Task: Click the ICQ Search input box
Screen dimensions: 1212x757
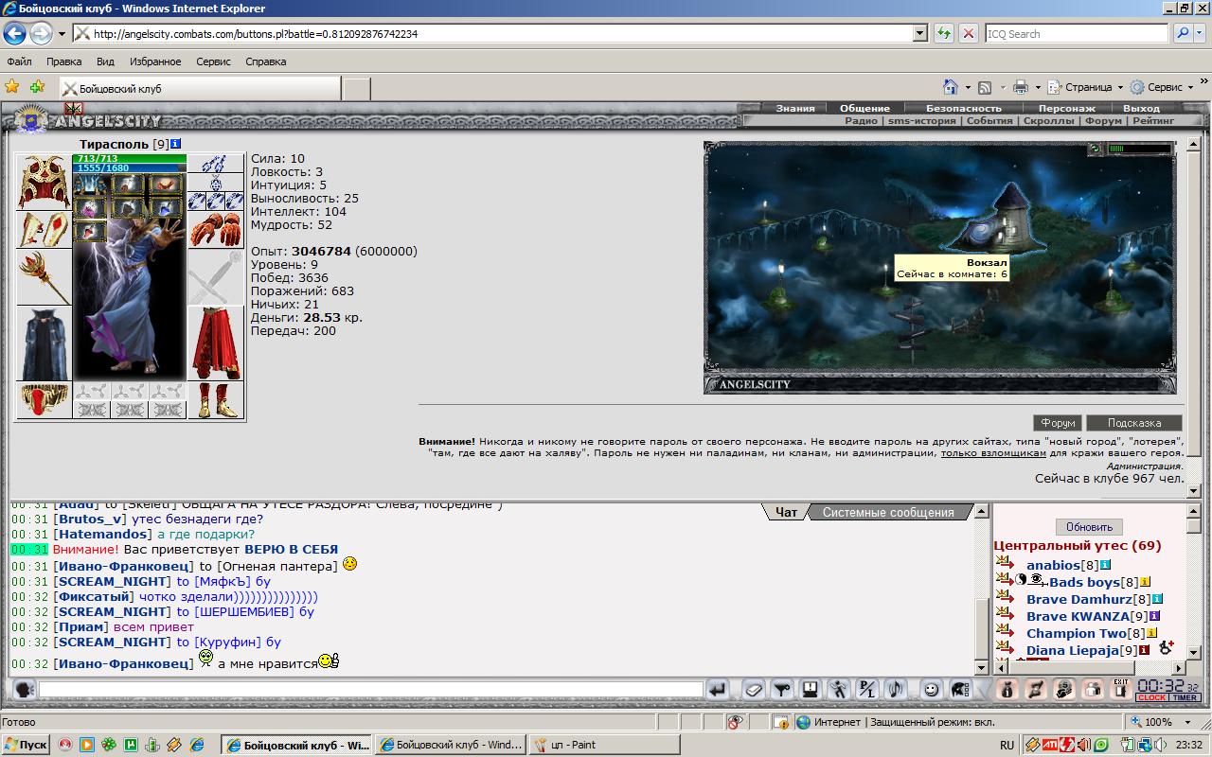Action: pyautogui.click(x=1076, y=33)
